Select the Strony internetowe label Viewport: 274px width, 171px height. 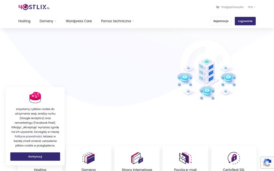pos(137,169)
